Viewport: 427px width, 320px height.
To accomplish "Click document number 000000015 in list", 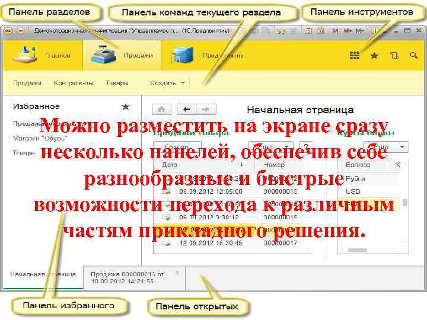I will click(281, 217).
